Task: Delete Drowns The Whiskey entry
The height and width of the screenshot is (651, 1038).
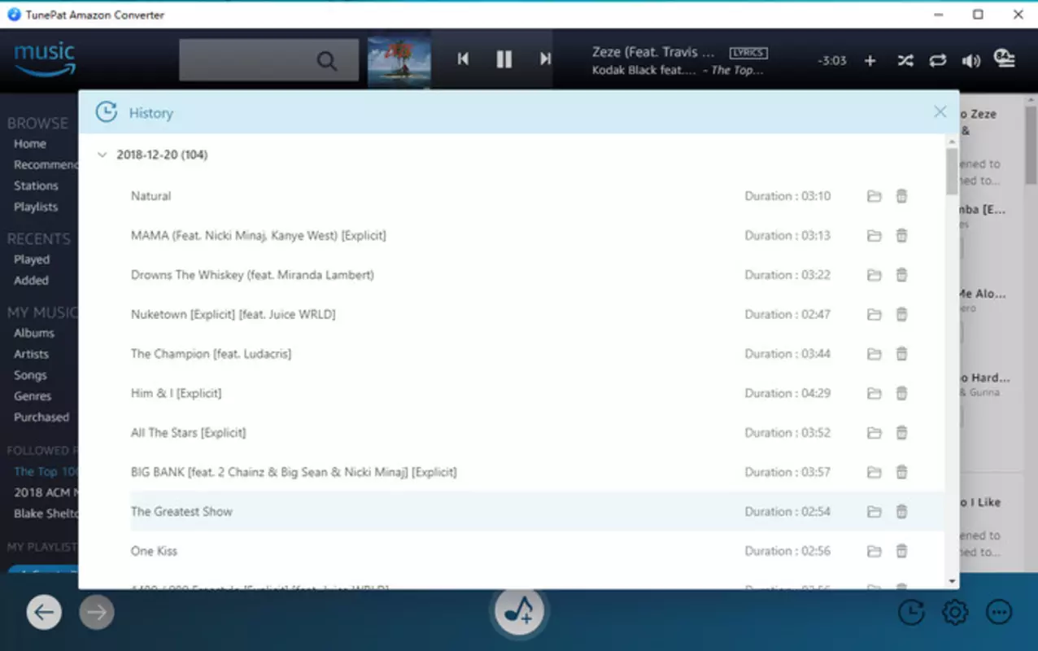Action: 901,275
